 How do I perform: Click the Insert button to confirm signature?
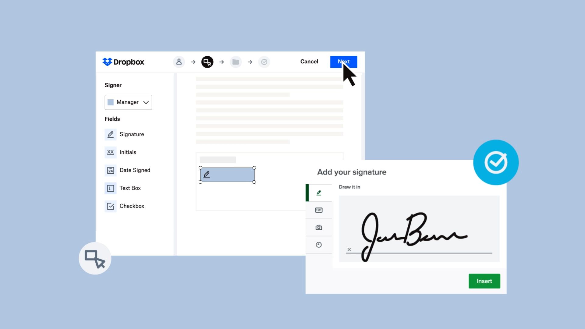[484, 281]
